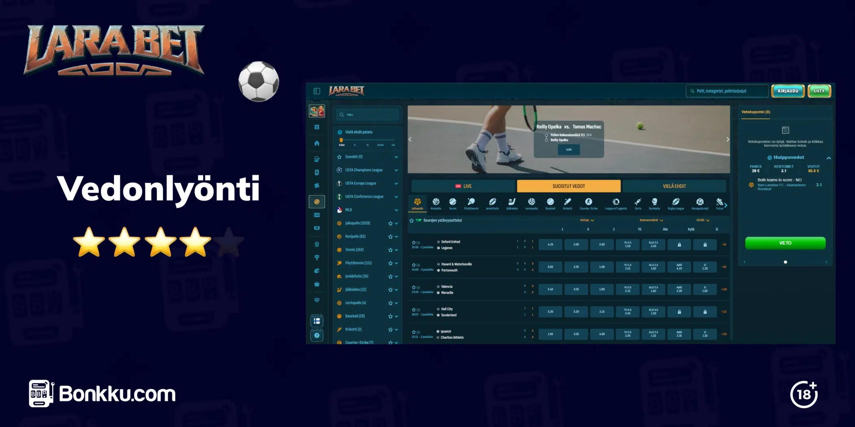855x427 pixels.
Task: Click the 4.64 odds on banner
Action: coord(569,150)
